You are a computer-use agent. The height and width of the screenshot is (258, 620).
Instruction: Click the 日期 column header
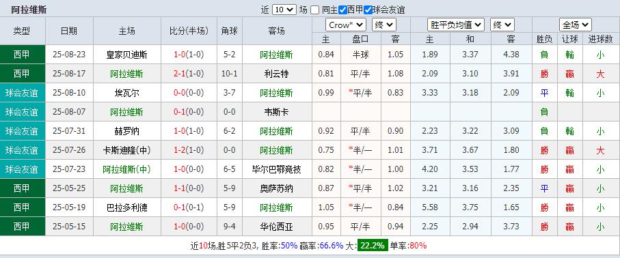coord(69,31)
